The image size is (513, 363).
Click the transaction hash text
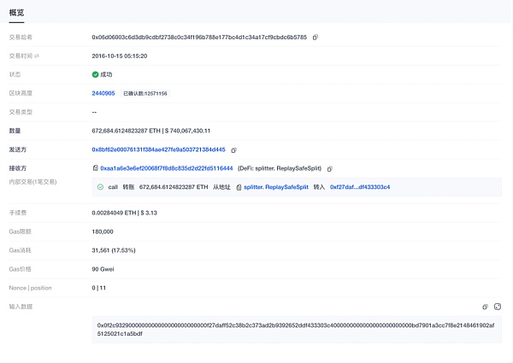199,38
